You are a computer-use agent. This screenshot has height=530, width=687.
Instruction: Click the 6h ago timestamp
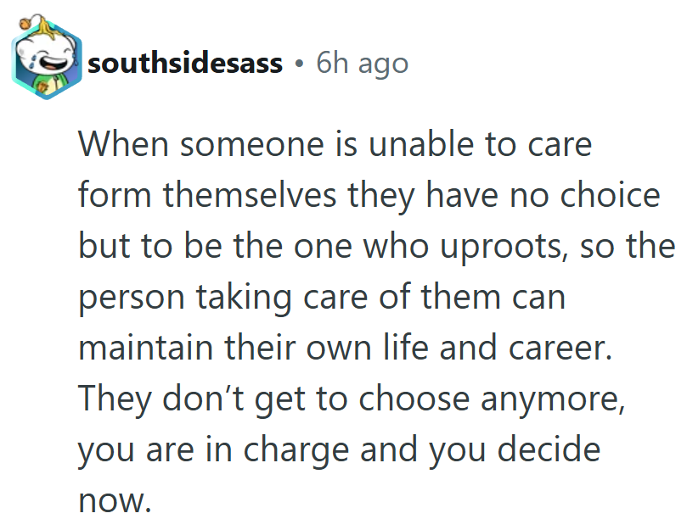point(362,63)
